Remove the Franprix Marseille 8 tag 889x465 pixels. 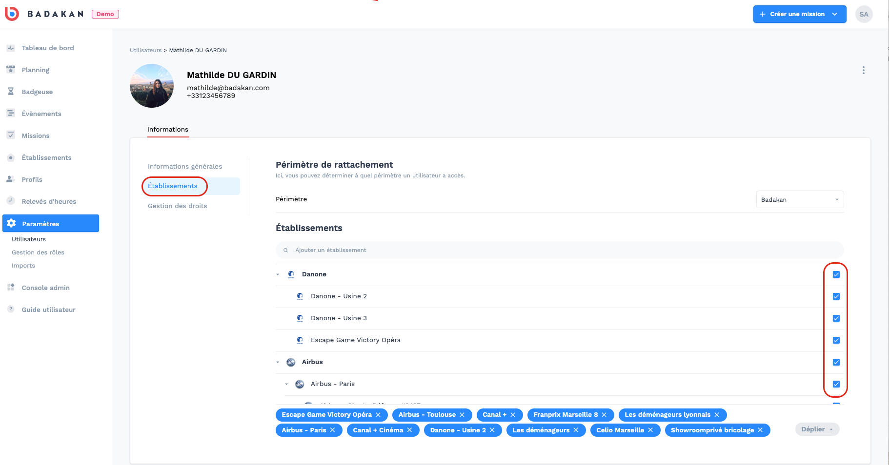click(x=604, y=415)
